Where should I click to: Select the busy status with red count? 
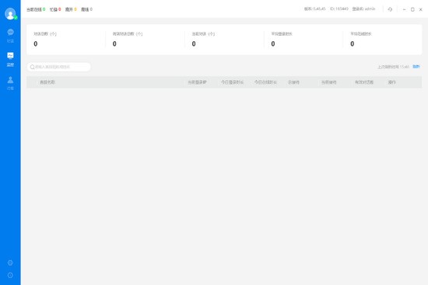(x=55, y=9)
